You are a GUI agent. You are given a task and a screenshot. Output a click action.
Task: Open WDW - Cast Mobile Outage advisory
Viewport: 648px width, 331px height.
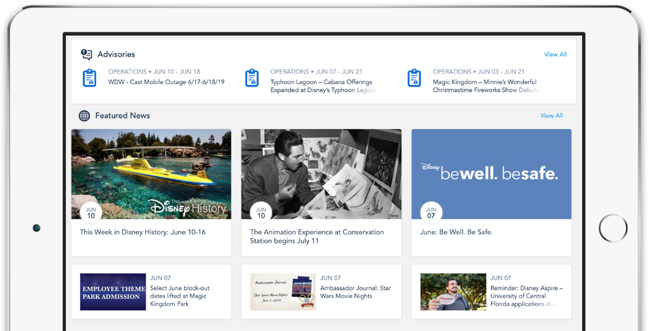(x=166, y=82)
